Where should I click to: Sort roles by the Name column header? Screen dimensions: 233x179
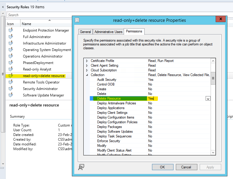point(46,24)
